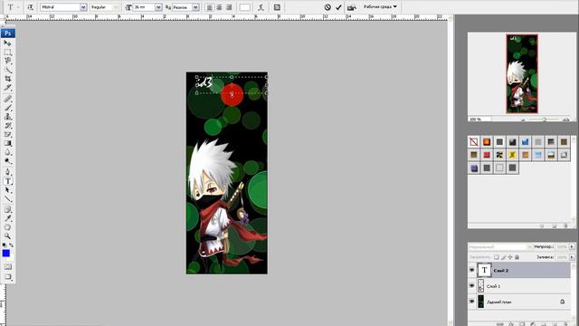579x326 pixels.
Task: Click the Navigator zoom percentage field
Action: 479,120
